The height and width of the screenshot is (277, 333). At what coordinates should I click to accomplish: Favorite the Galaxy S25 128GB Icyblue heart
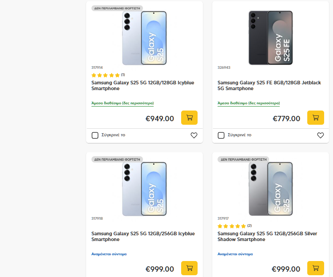[x=194, y=135]
